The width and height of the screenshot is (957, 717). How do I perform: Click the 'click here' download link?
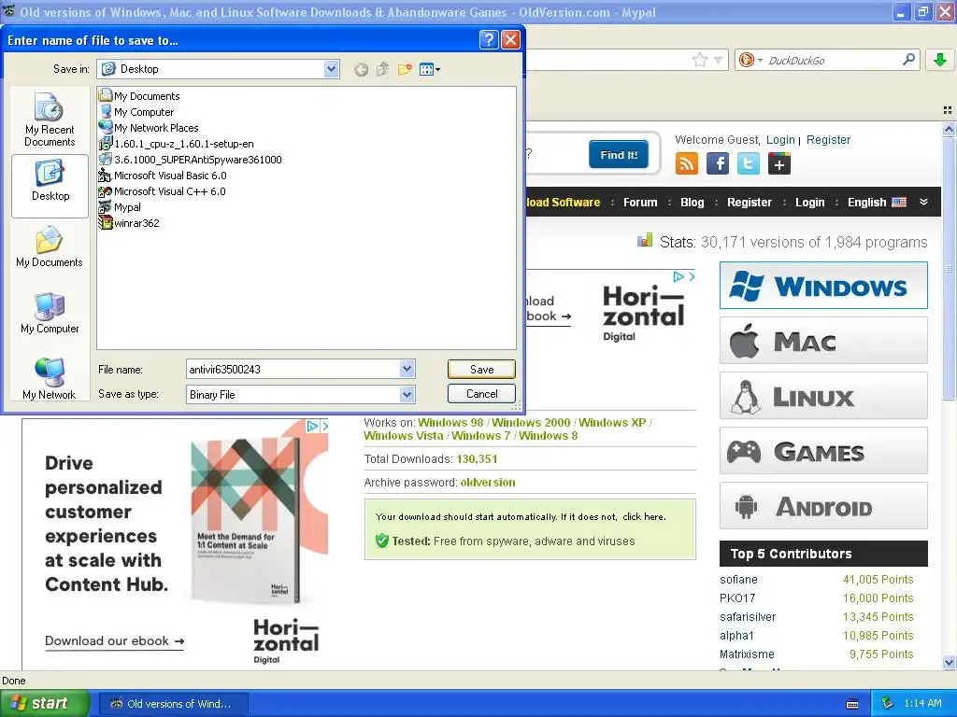643,516
